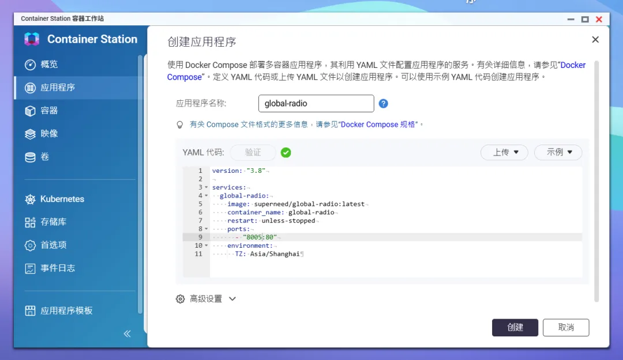Click the gear icon beside 高级设置
The image size is (623, 360).
pos(180,299)
